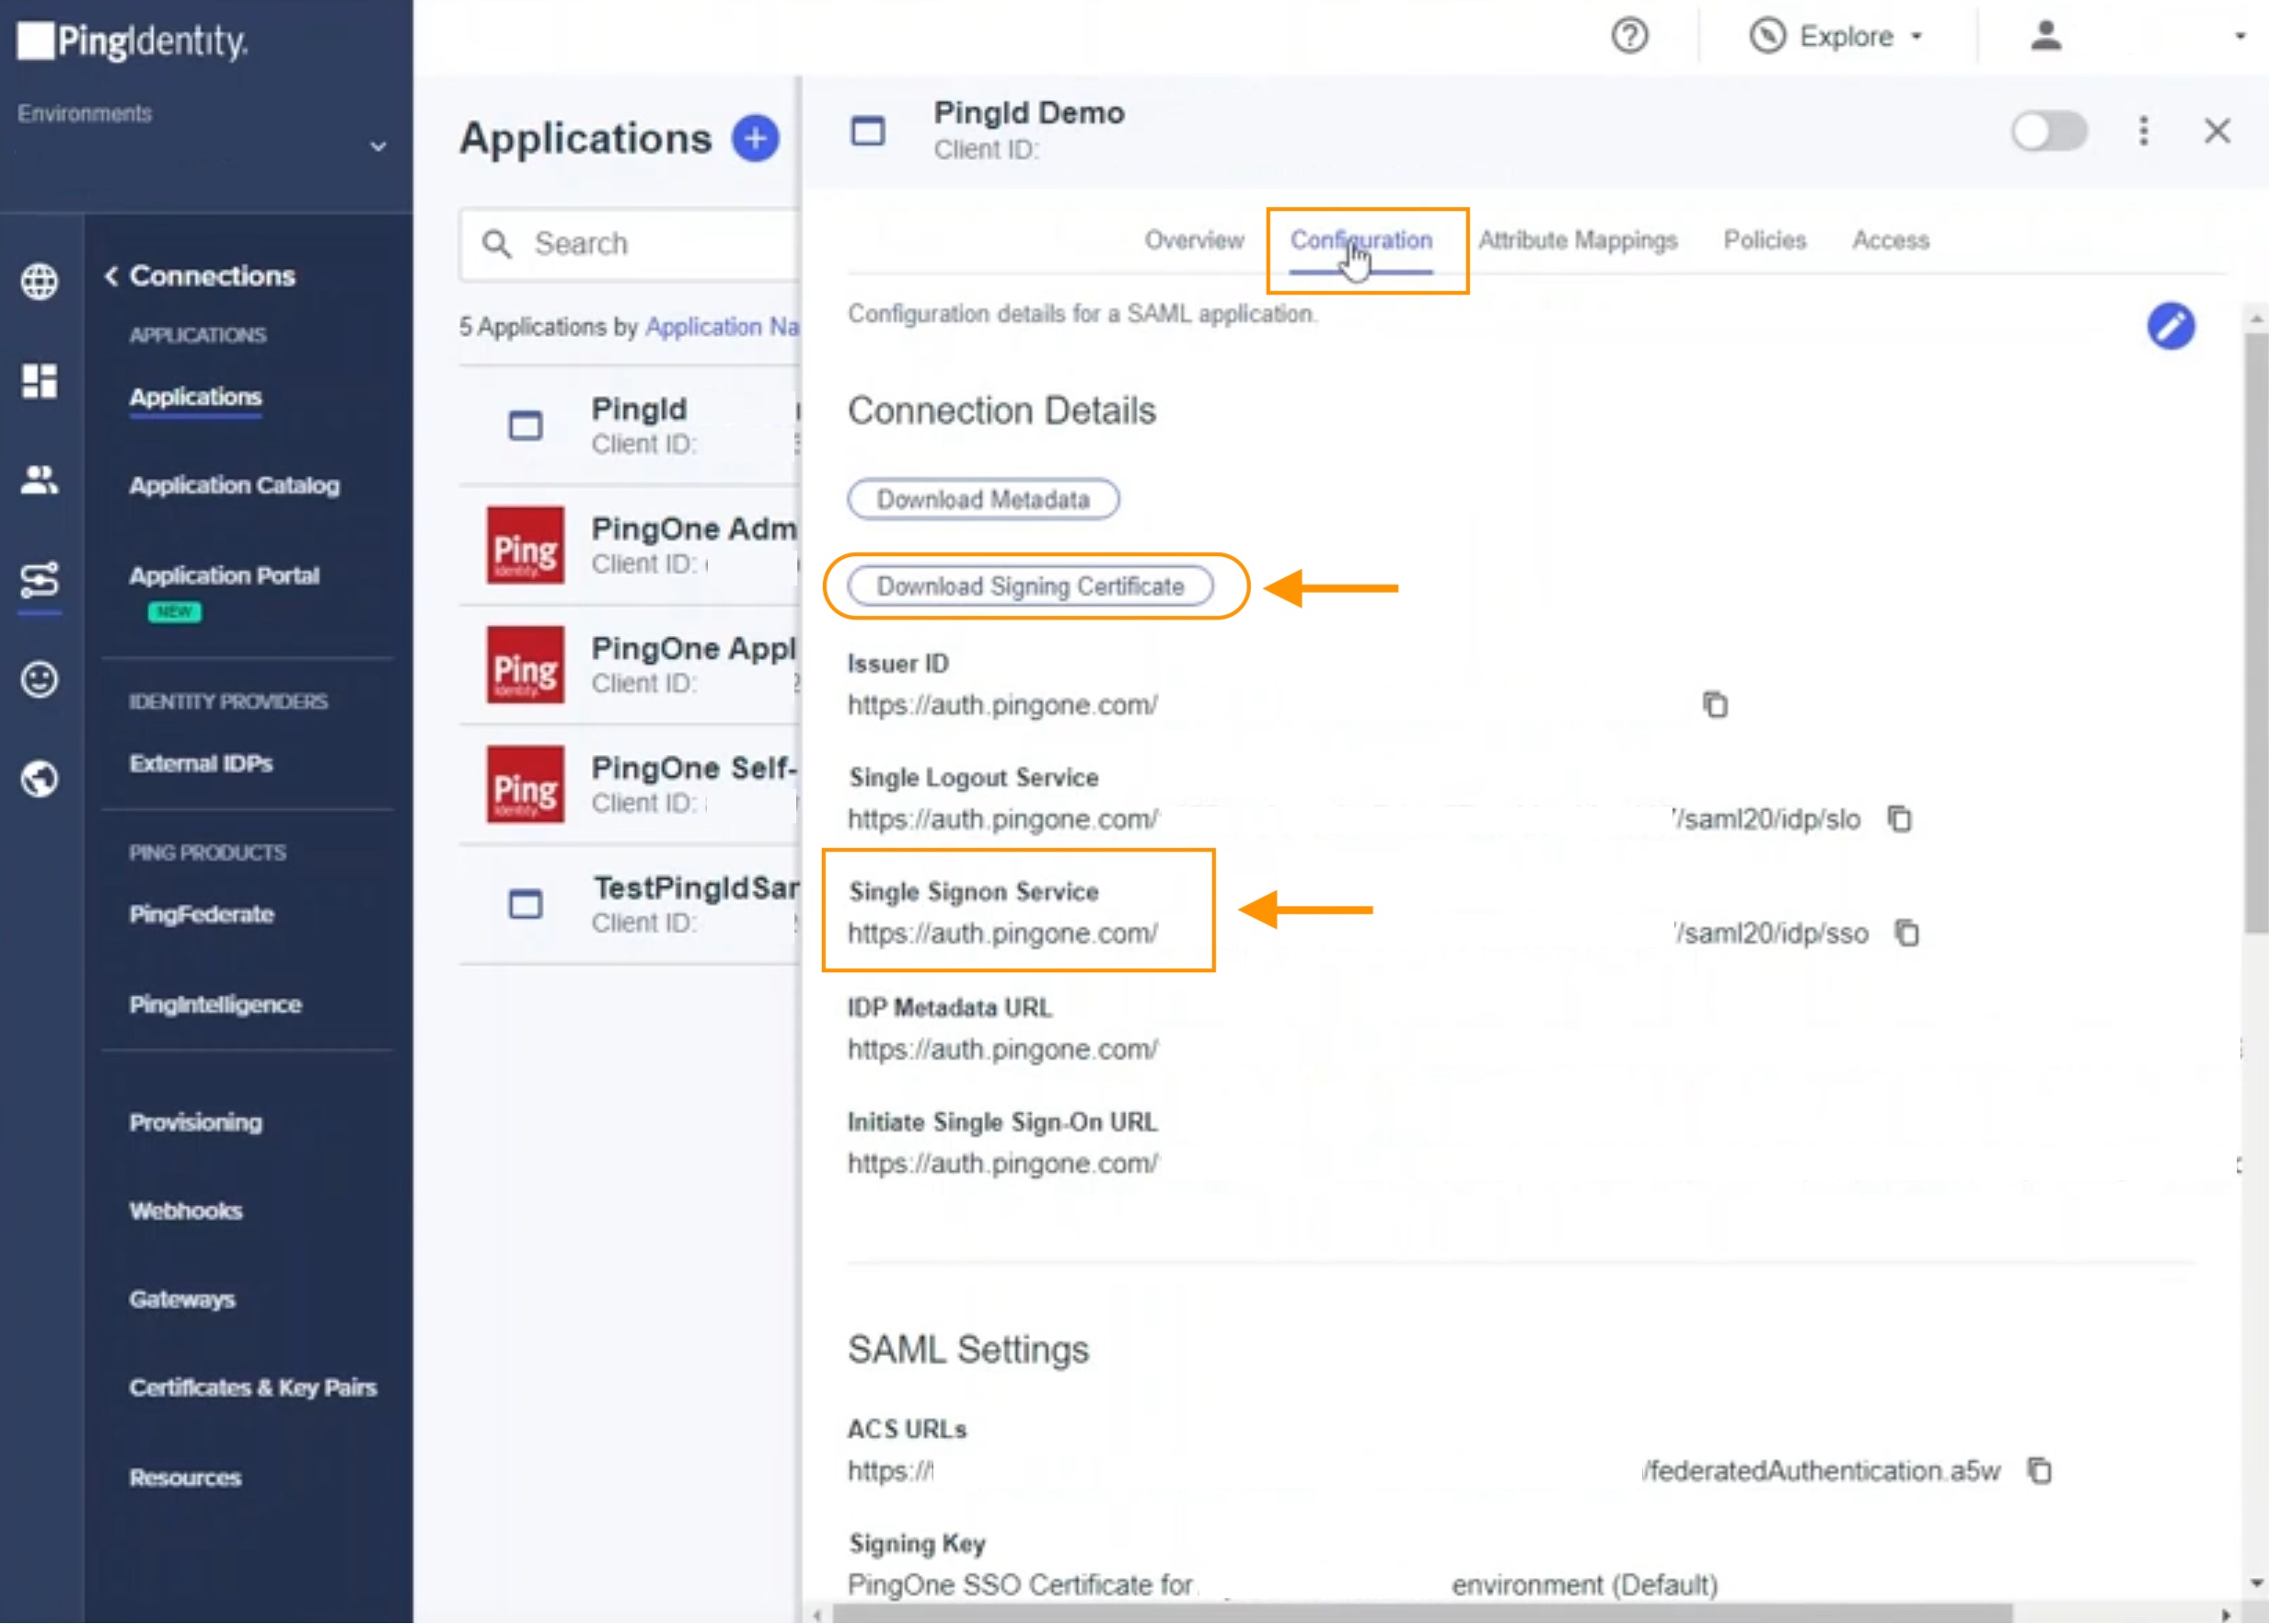Expand the Environments dropdown chevron
2269x1624 pixels.
pyautogui.click(x=377, y=147)
